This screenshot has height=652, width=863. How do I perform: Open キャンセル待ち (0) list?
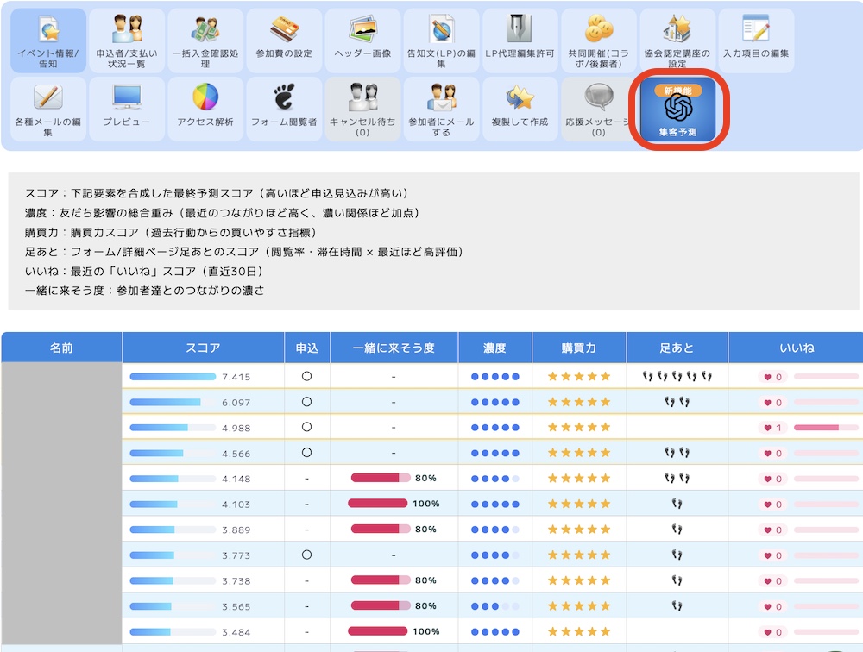tap(362, 108)
